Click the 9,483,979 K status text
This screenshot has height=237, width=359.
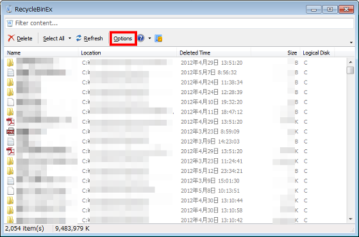pos(72,228)
